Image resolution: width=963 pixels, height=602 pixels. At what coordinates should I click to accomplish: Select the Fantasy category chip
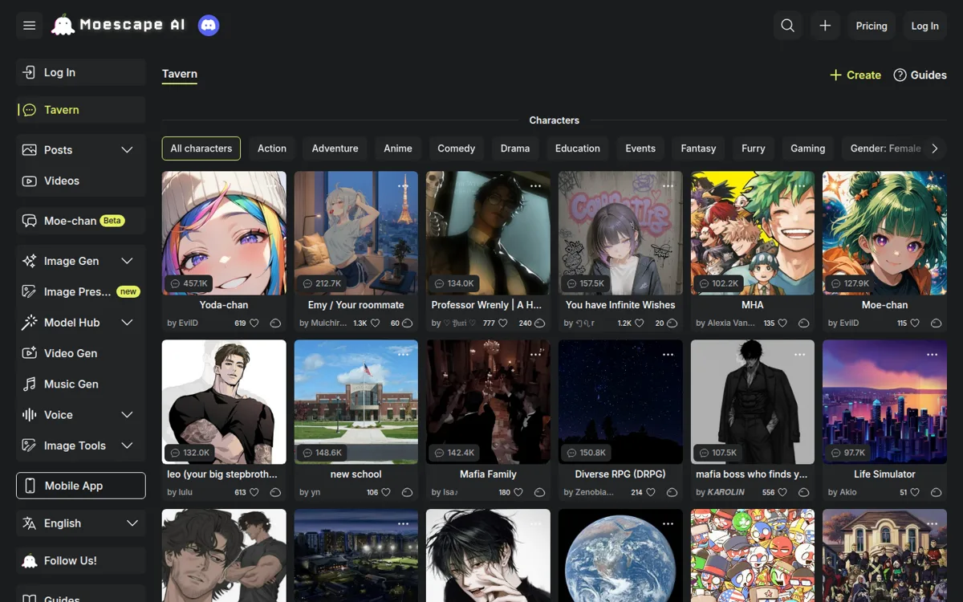pos(698,148)
